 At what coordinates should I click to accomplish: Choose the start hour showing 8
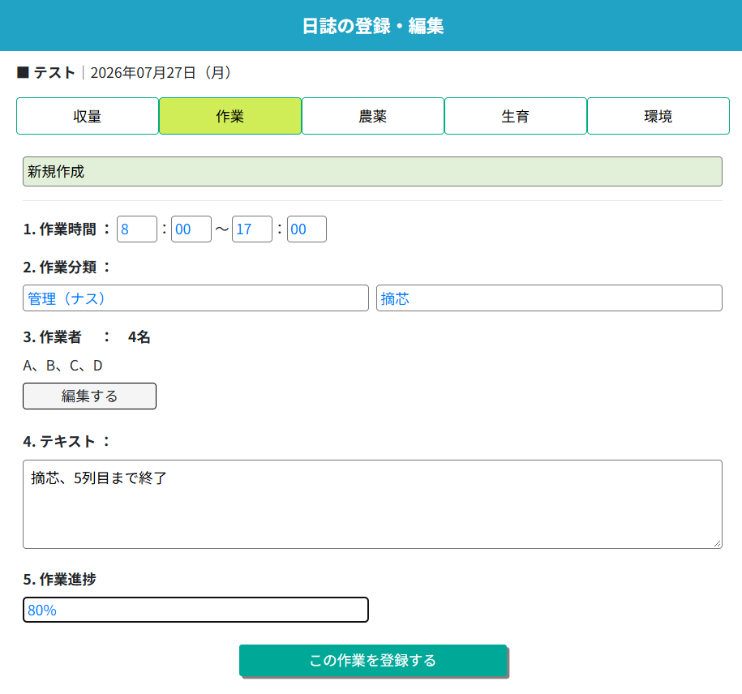pyautogui.click(x=137, y=229)
